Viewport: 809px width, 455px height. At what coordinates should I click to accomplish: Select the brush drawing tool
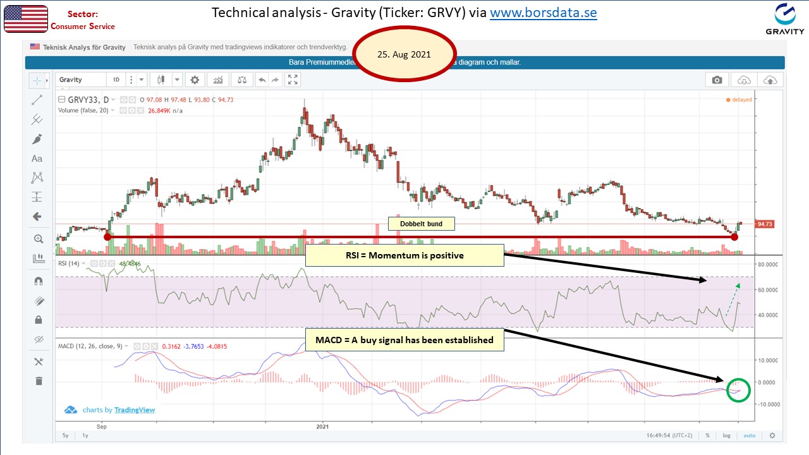click(x=37, y=139)
